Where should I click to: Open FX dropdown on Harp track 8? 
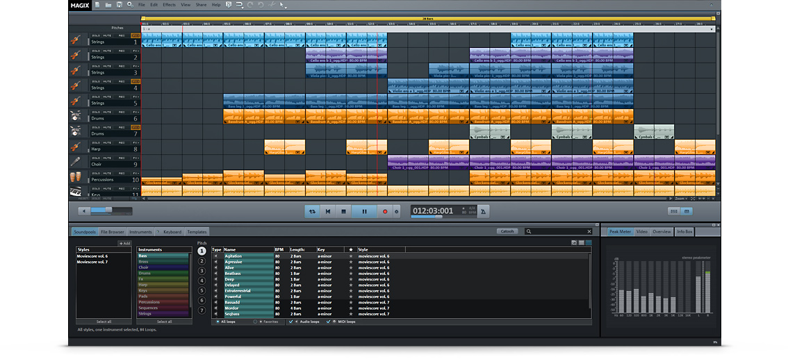click(136, 142)
